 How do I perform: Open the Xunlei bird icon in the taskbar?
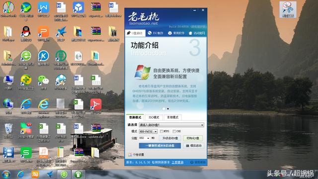[x=50, y=175]
